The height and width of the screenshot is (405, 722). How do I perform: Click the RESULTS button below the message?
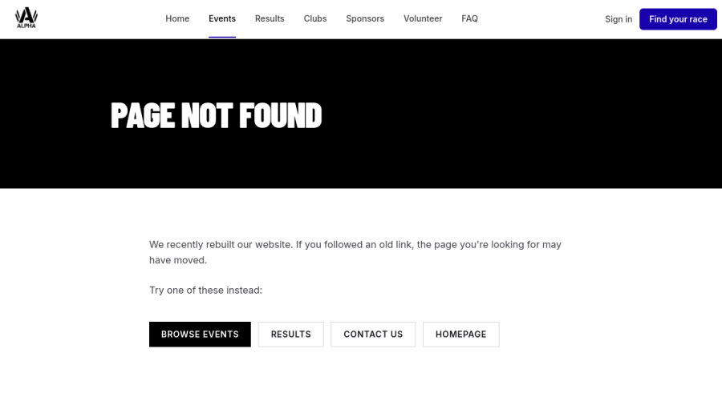coord(290,335)
